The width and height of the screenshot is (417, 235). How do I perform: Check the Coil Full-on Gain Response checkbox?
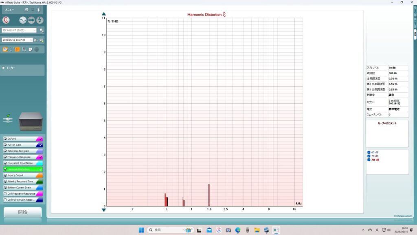coord(5,200)
